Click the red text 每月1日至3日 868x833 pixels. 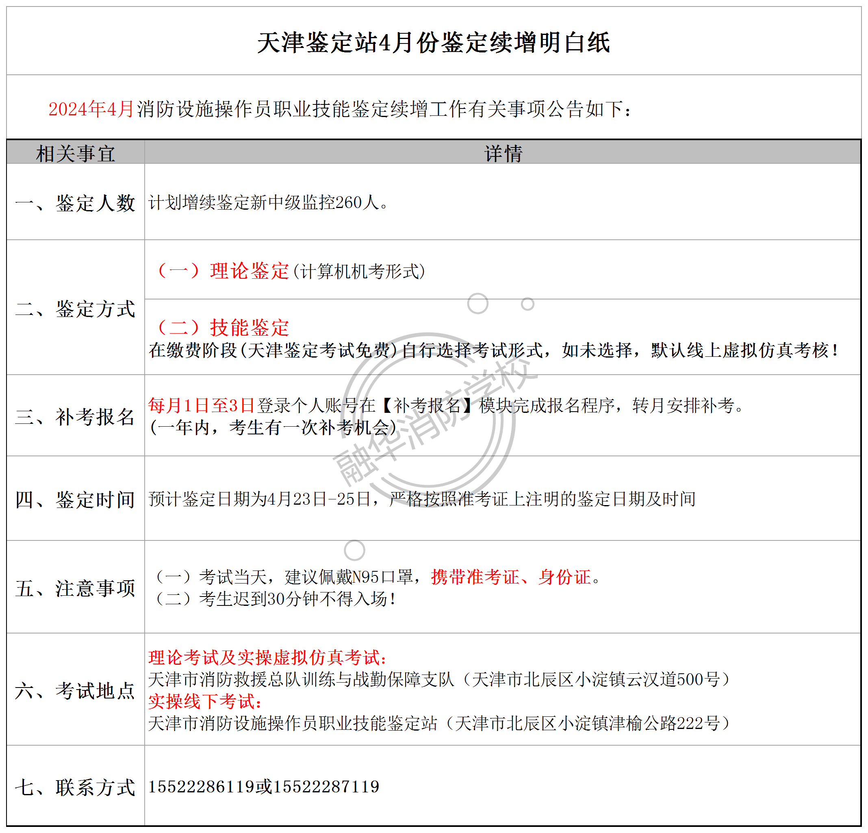pos(202,405)
